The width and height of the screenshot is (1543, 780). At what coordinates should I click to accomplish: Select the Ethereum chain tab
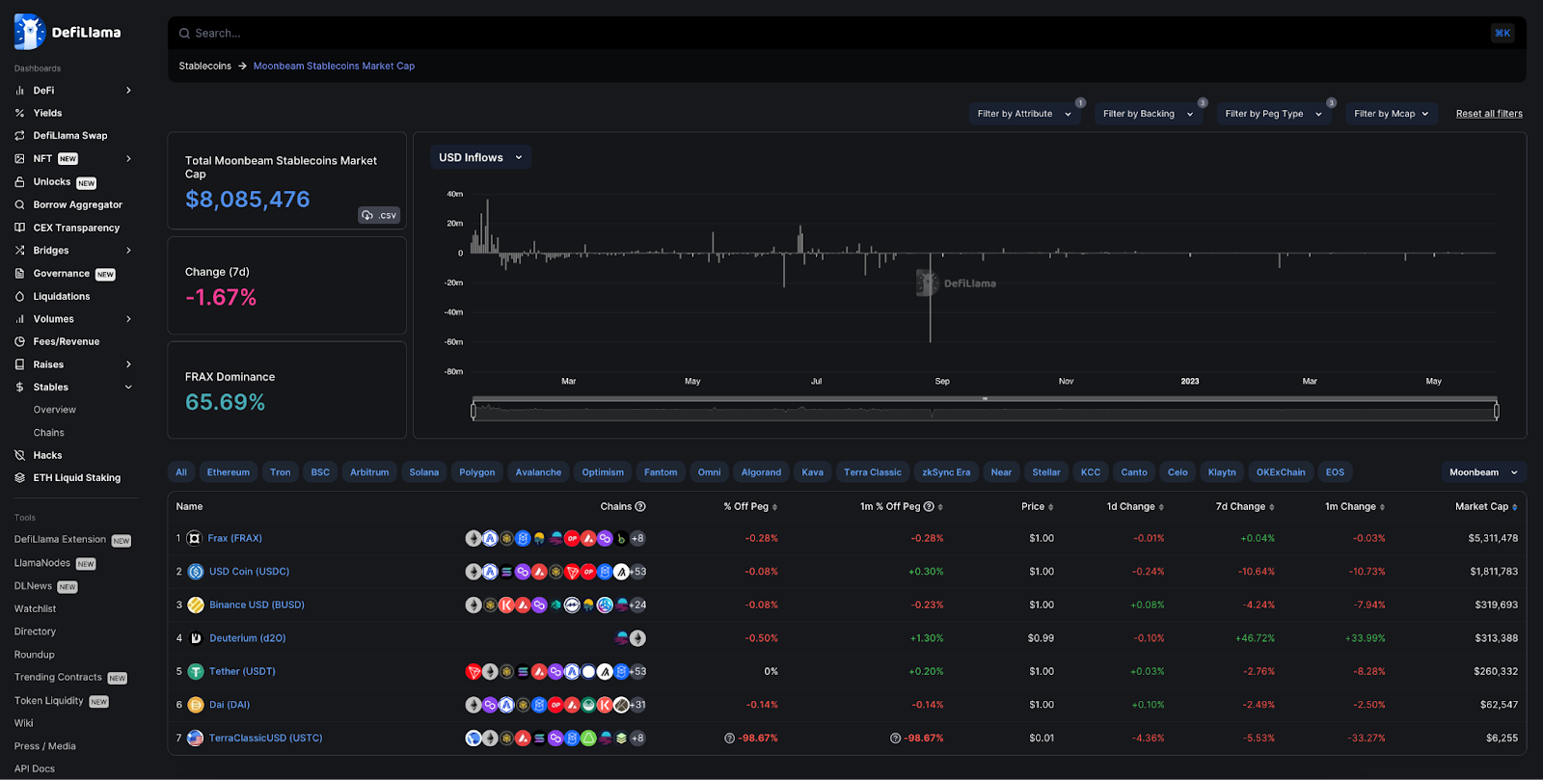(x=229, y=472)
